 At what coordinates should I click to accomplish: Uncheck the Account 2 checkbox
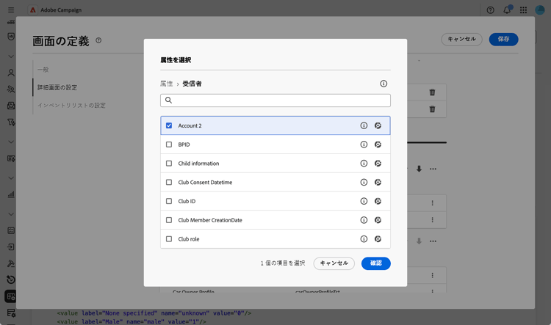pyautogui.click(x=169, y=125)
